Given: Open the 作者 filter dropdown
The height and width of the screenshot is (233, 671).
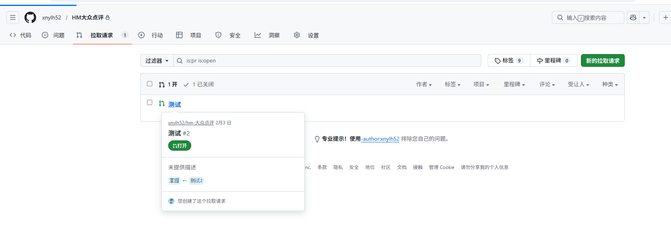Looking at the screenshot, I should tap(424, 84).
